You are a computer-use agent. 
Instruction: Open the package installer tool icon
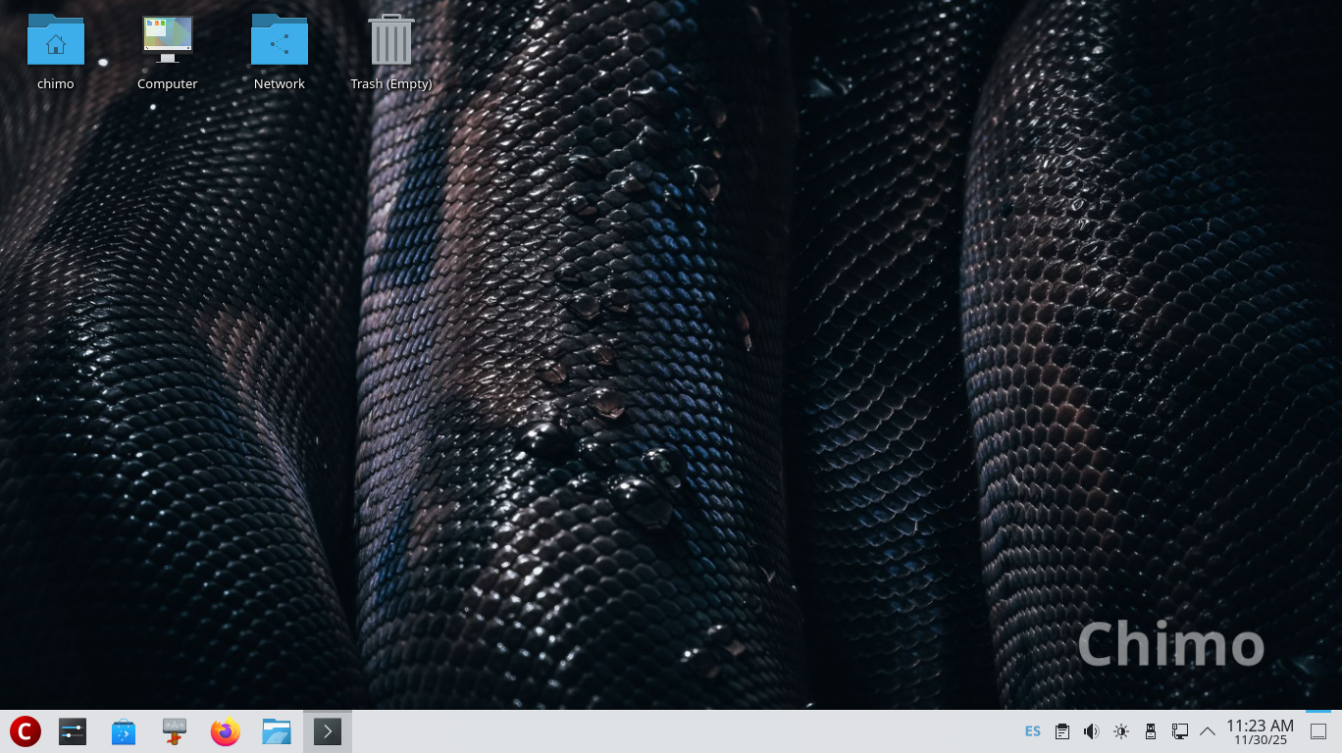click(x=175, y=731)
